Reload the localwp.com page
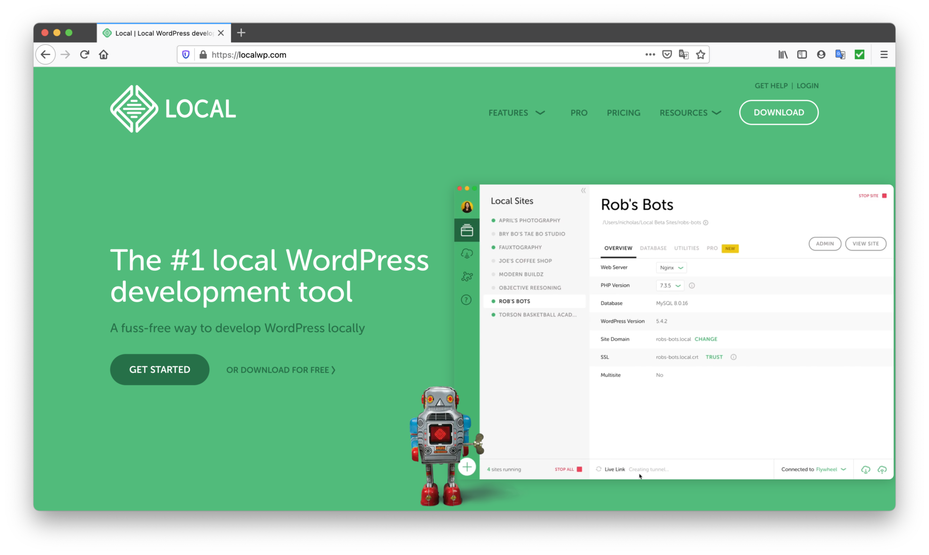929x555 pixels. pos(85,55)
